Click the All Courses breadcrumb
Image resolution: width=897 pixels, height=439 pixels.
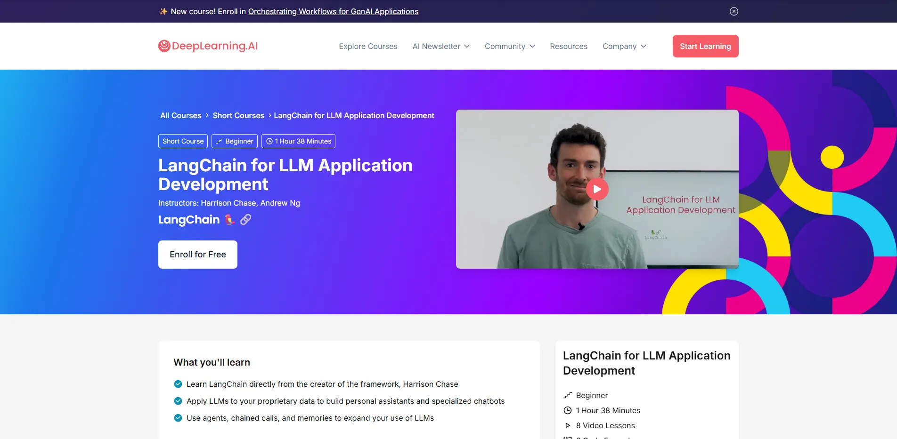coord(180,115)
